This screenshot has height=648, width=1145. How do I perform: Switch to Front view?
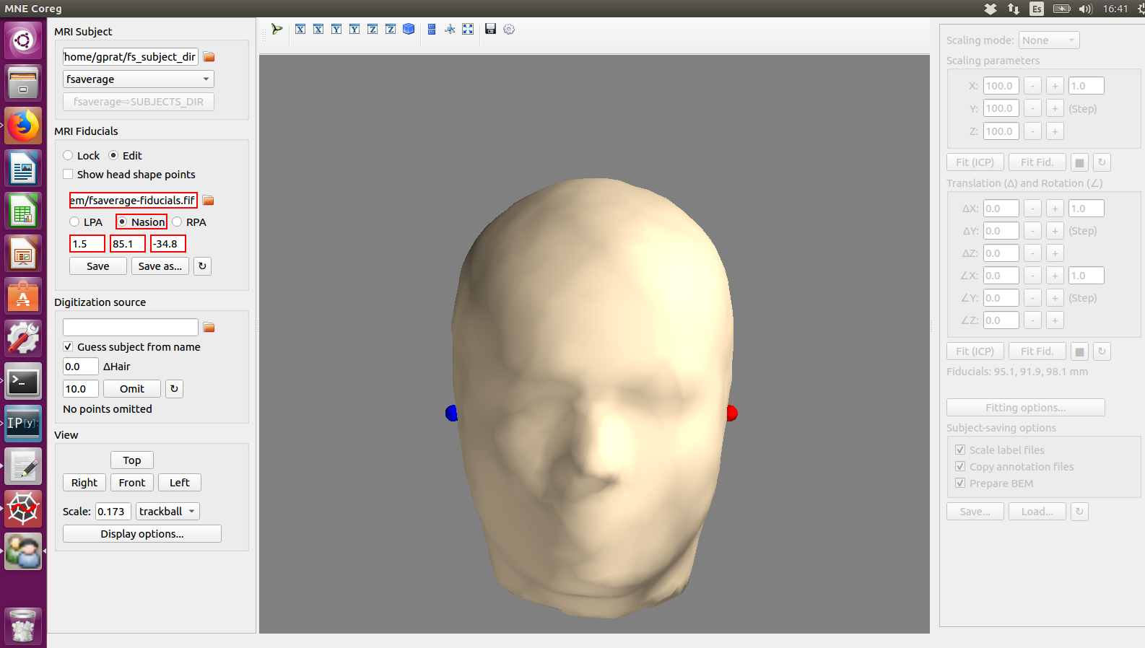(132, 483)
